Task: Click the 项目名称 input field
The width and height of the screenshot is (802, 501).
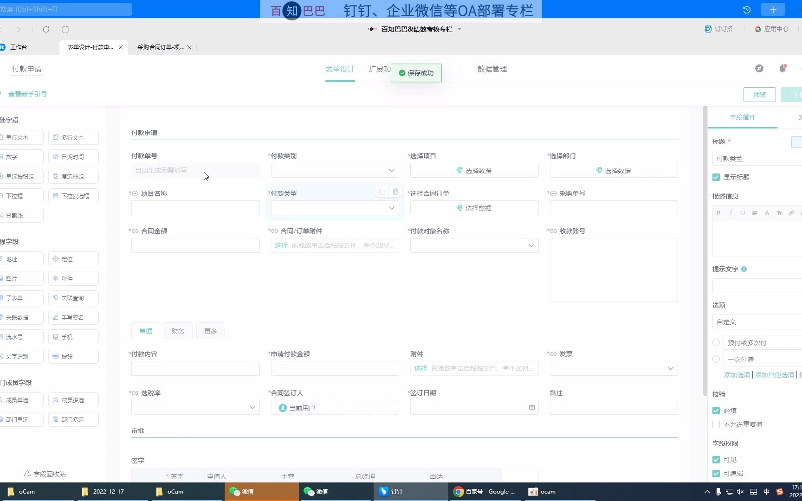Action: (195, 208)
